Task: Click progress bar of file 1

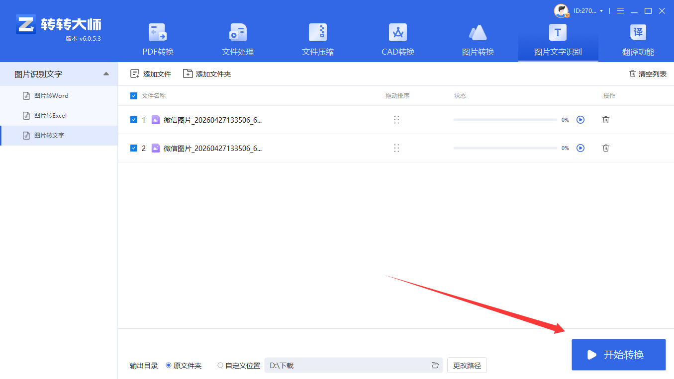Action: [x=505, y=120]
